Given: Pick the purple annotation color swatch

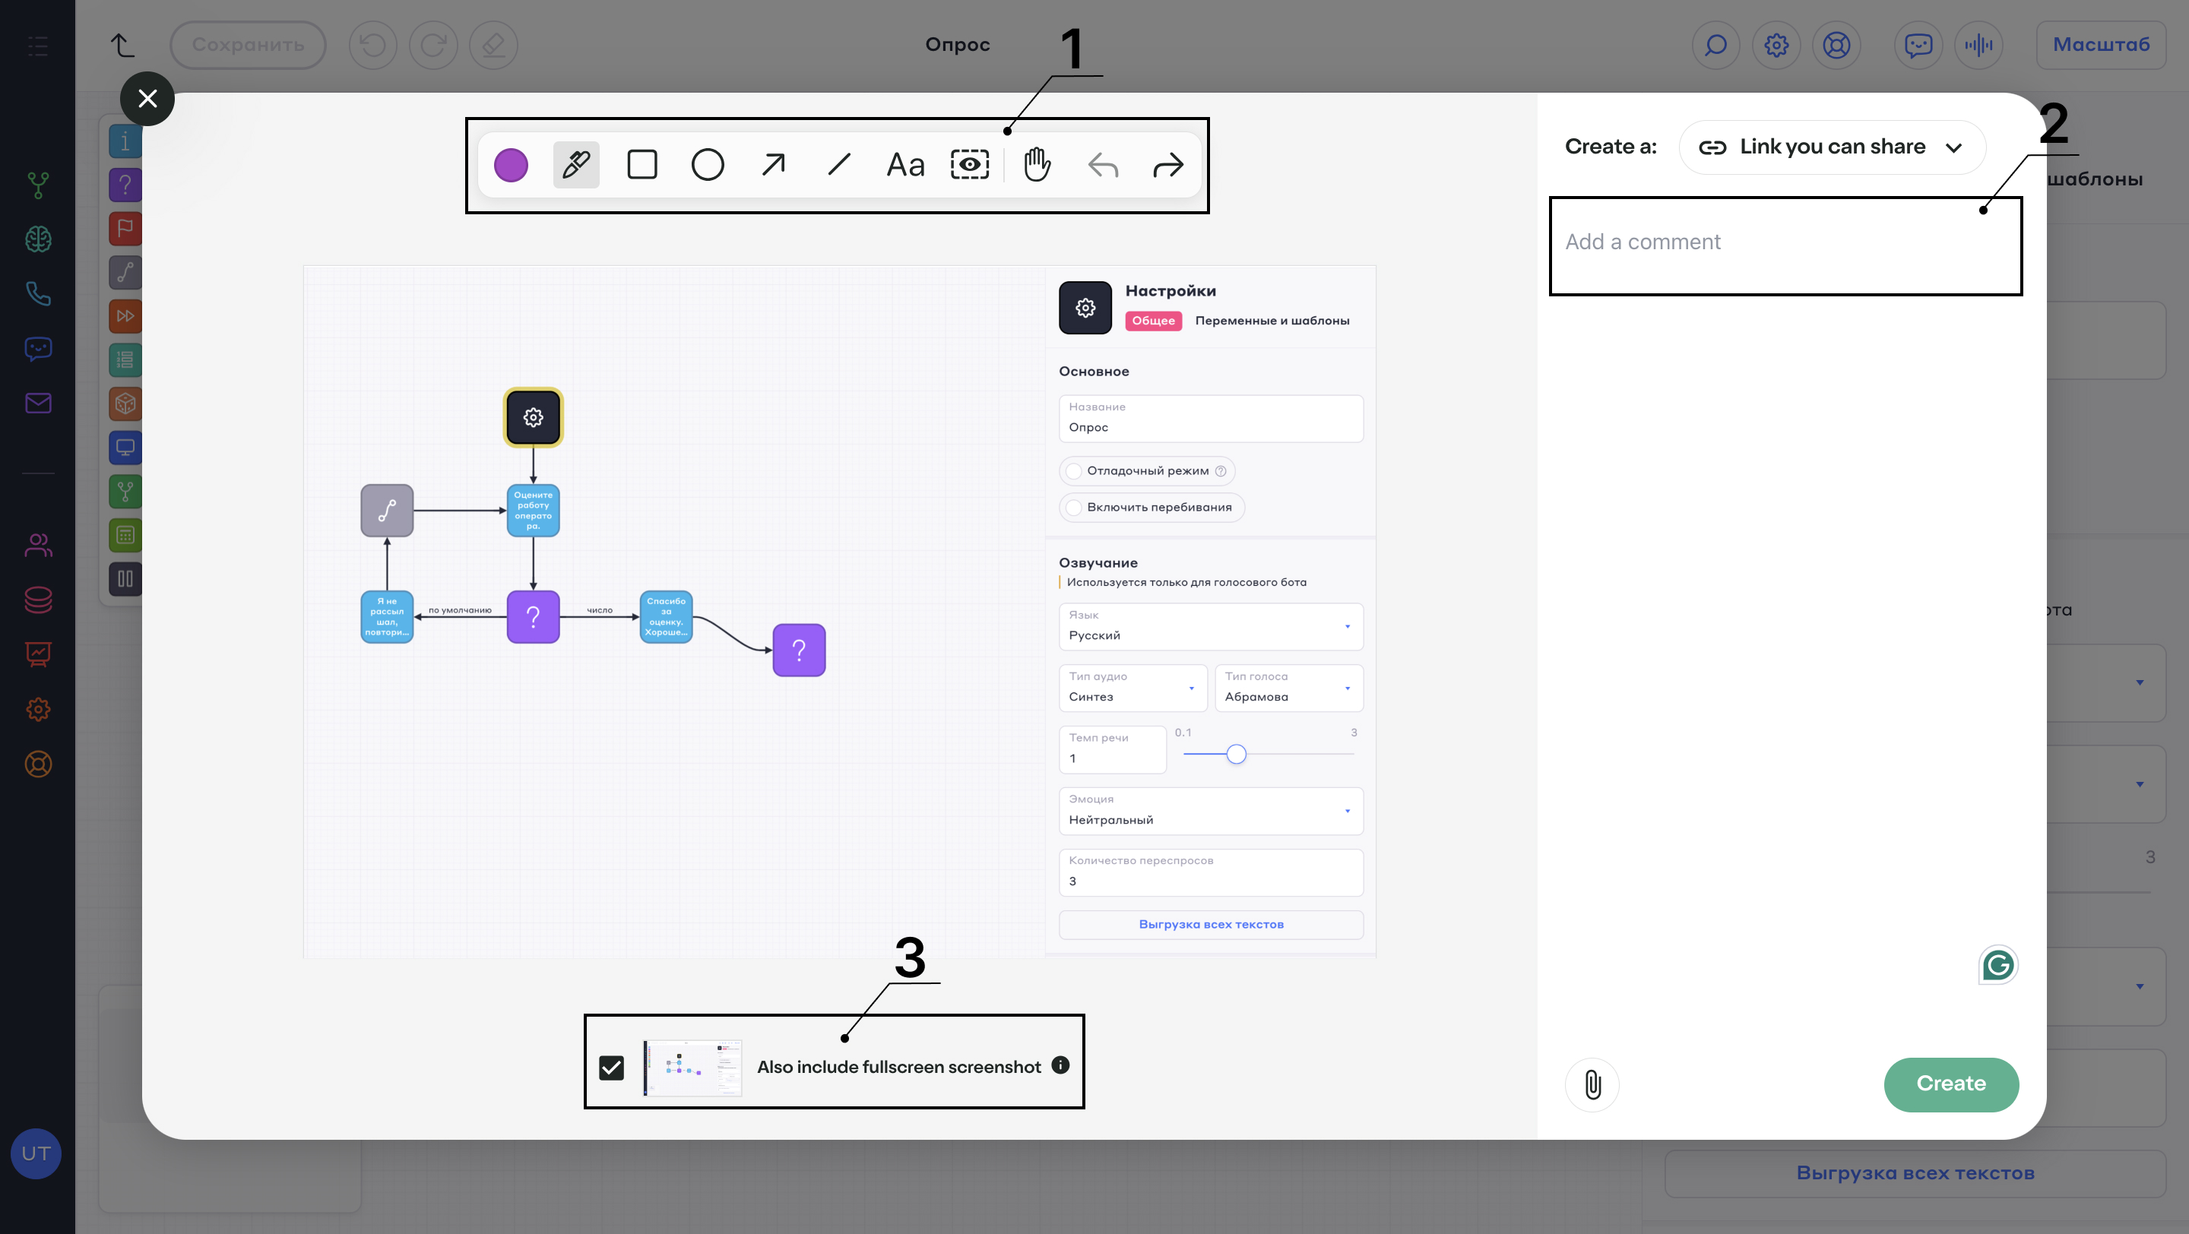Looking at the screenshot, I should [511, 165].
